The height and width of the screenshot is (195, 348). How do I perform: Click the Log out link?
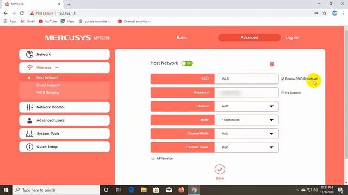pos(293,37)
